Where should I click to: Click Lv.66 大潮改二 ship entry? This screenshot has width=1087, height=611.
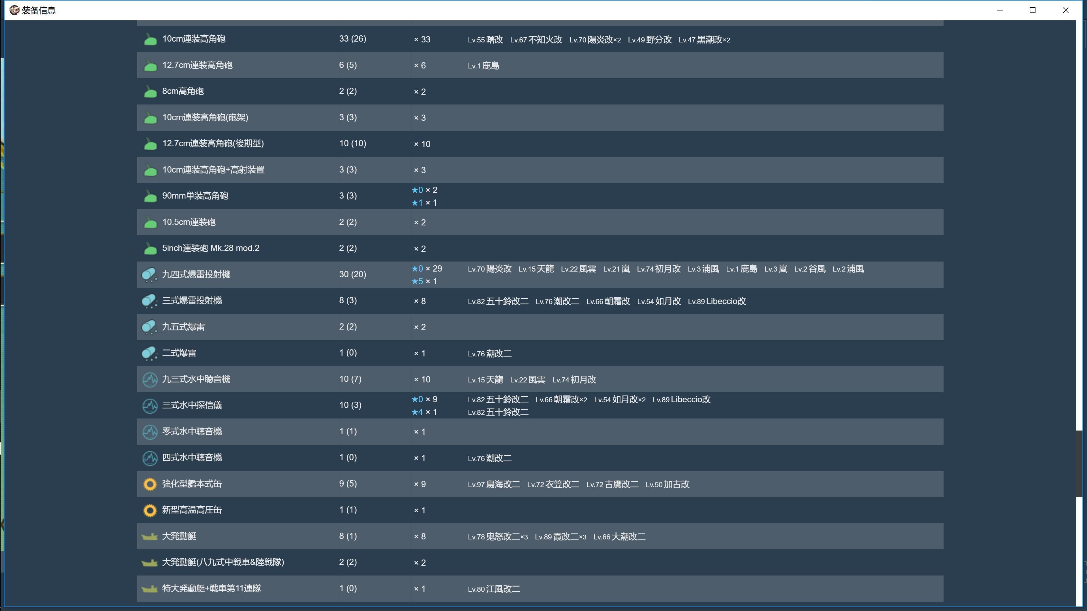(619, 537)
